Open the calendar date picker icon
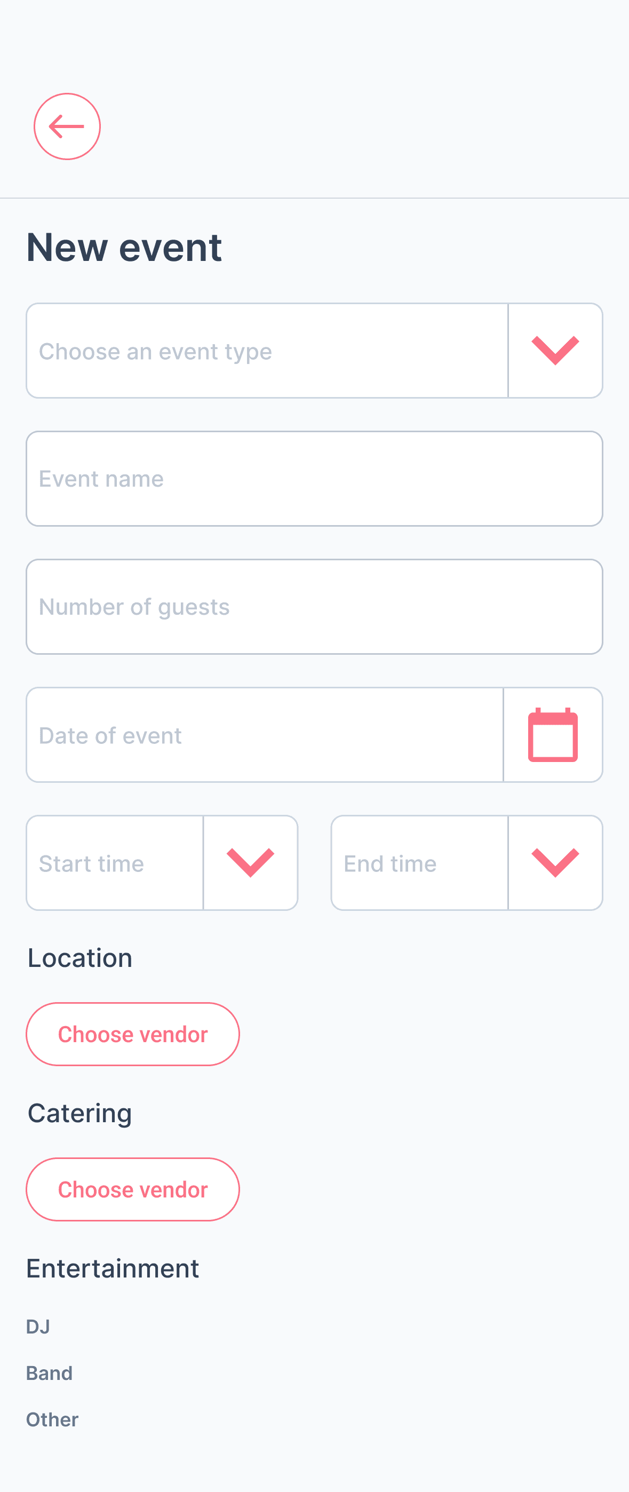Viewport: 629px width, 1492px height. tap(553, 735)
